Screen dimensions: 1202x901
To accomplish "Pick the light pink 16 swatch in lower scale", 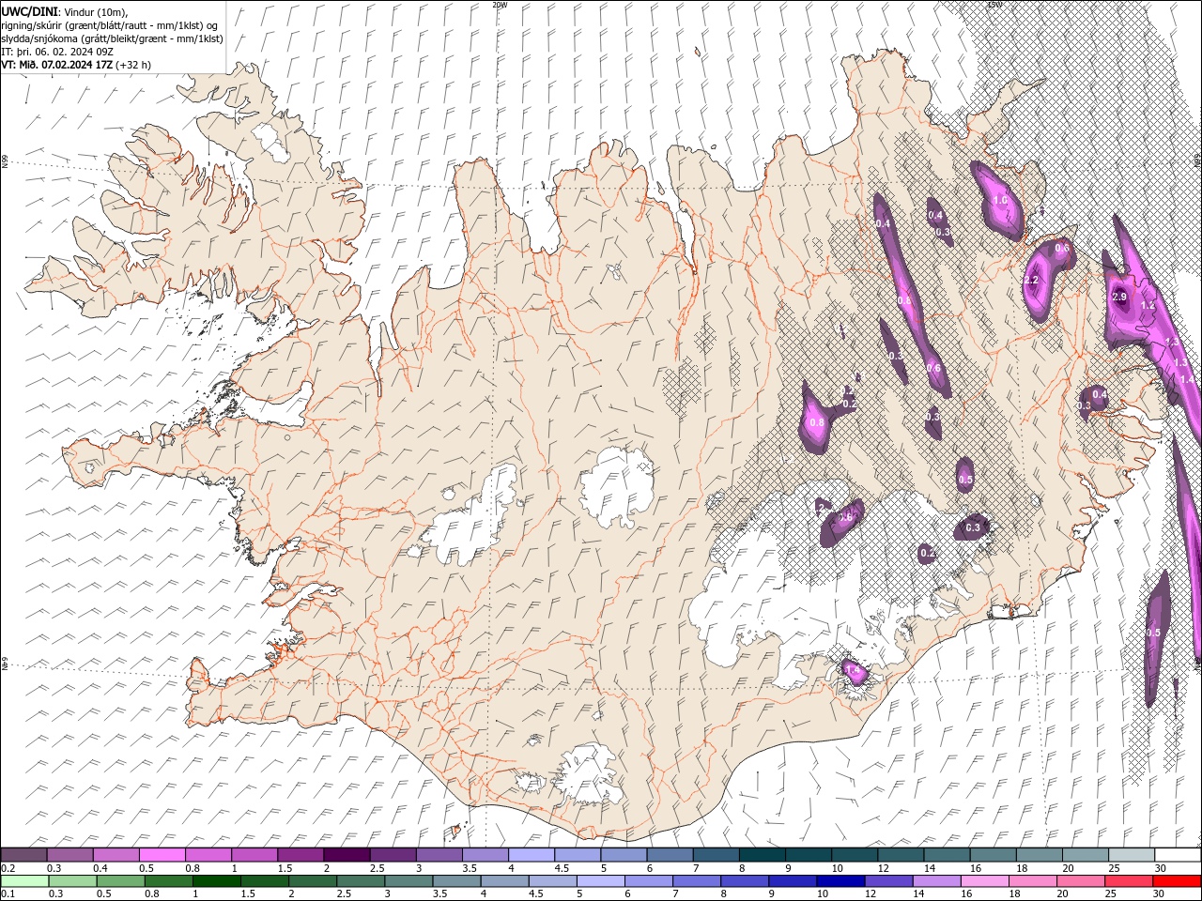I will 984,880.
